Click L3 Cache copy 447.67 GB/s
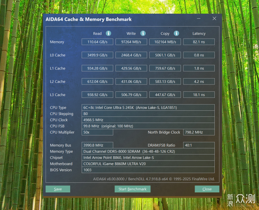 point(165,95)
